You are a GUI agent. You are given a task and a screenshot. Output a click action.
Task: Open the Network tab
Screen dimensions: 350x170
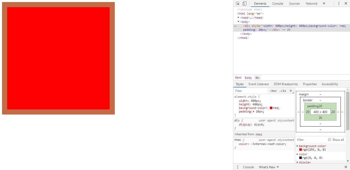pos(311,4)
